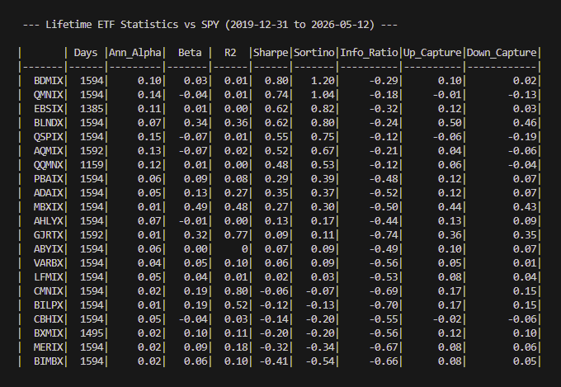Select AHLYX Up_Capture value 0.13
This screenshot has width=561, height=387.
pos(450,221)
